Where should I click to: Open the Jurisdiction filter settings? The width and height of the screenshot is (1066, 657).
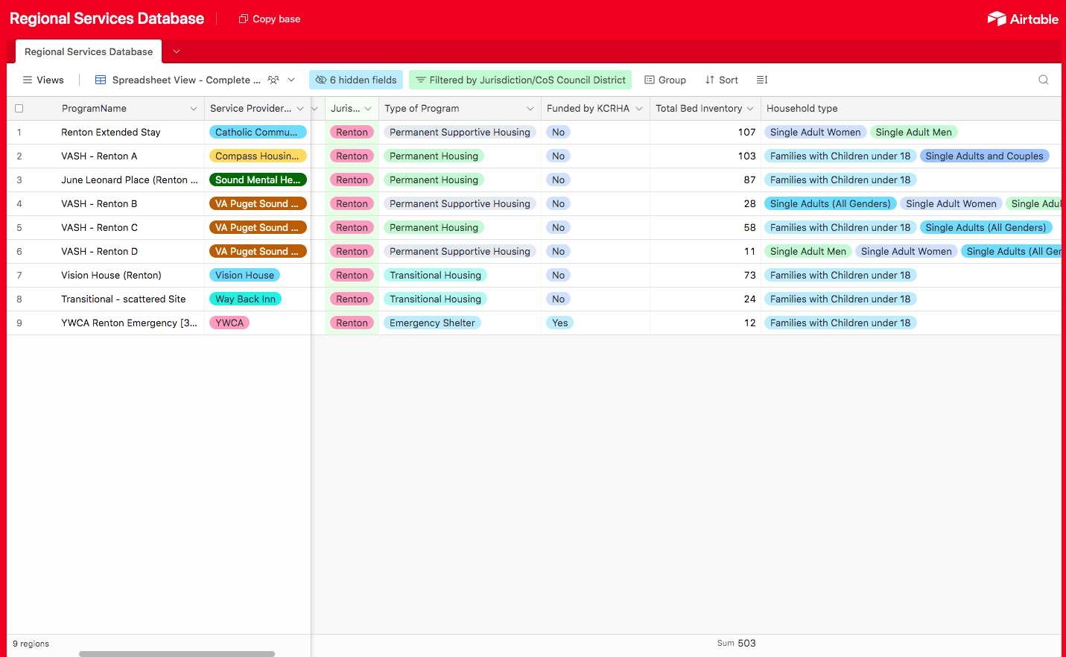coord(520,80)
